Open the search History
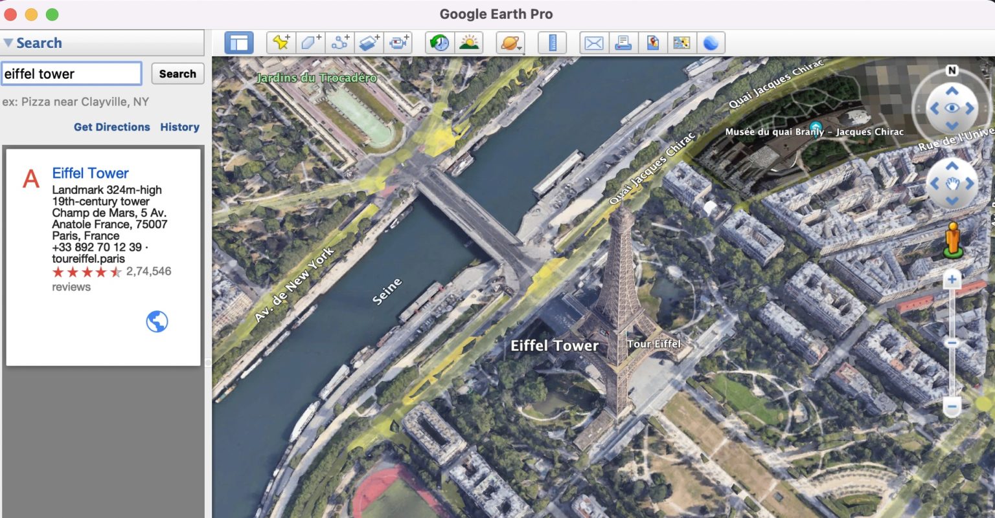Image resolution: width=995 pixels, height=518 pixels. point(179,127)
